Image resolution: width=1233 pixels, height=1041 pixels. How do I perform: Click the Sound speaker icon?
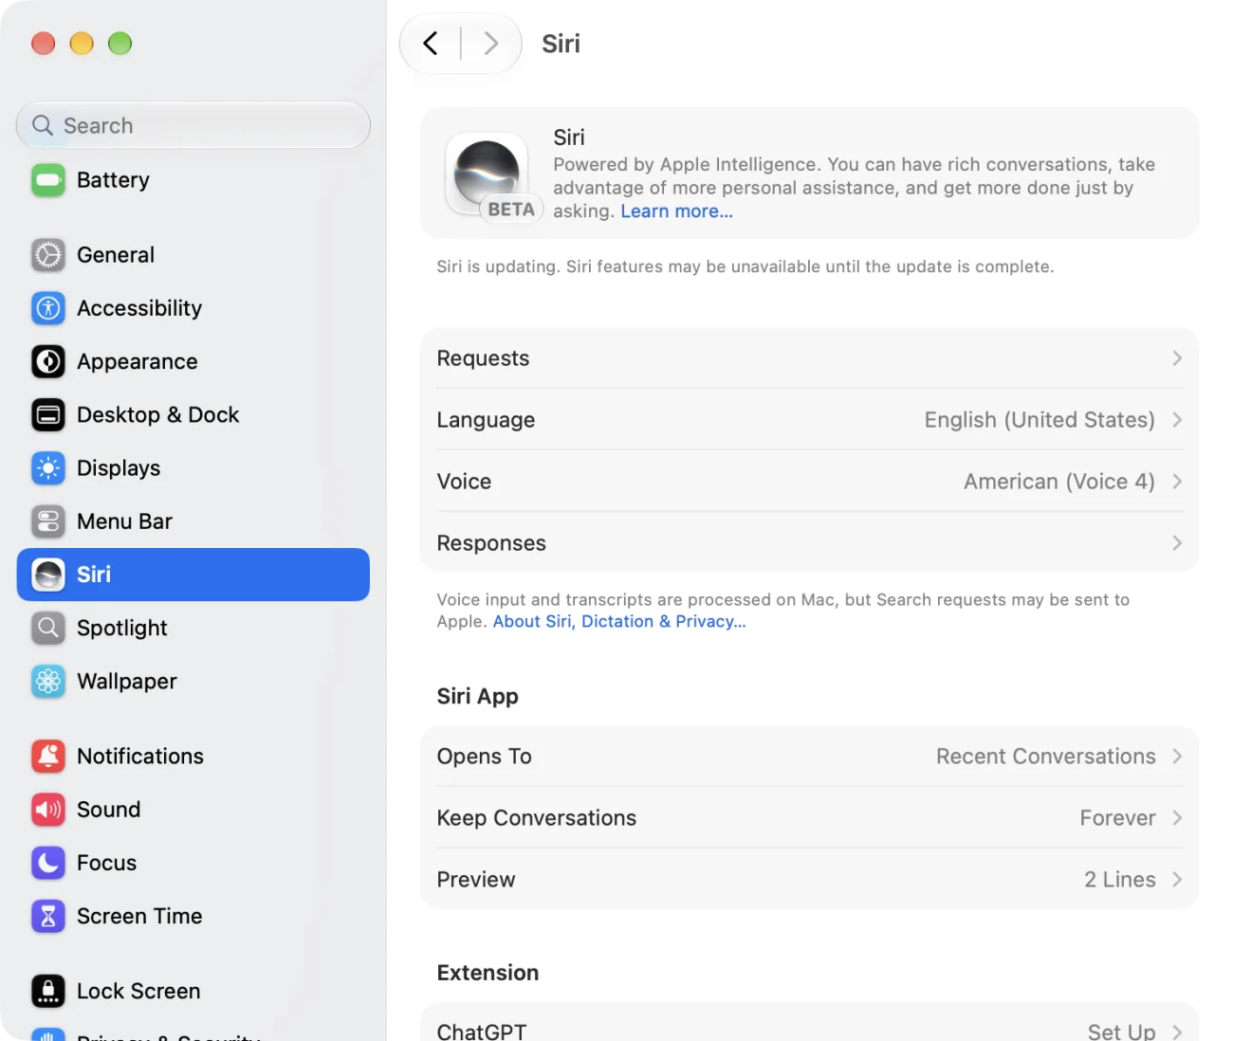48,810
